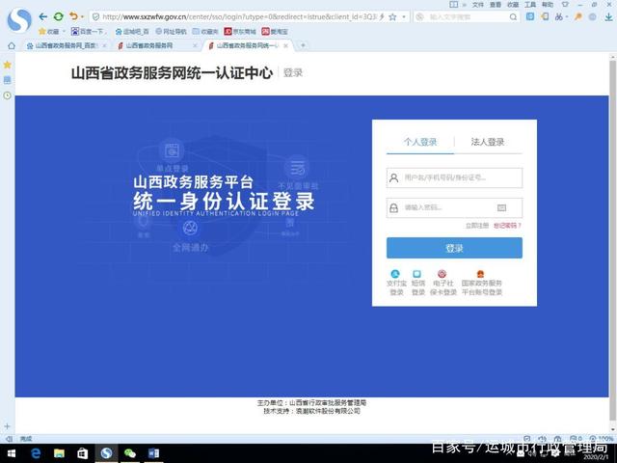
Task: Click the 立即注册 link
Action: [x=477, y=226]
